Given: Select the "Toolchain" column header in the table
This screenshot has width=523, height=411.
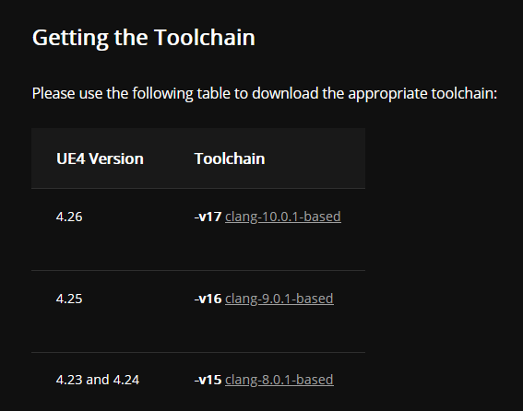Looking at the screenshot, I should coord(230,159).
